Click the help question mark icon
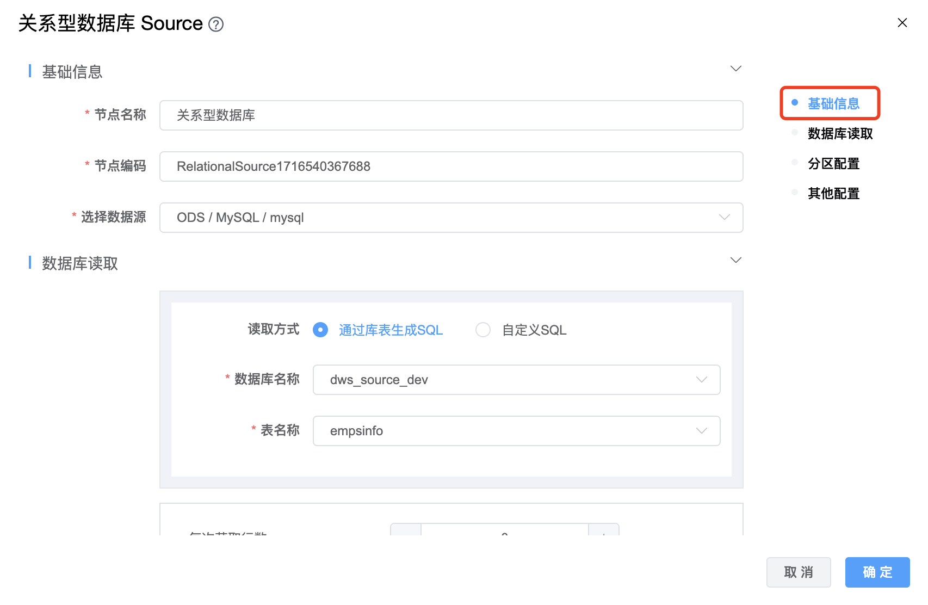Screen dimensions: 928x605 click(x=216, y=24)
